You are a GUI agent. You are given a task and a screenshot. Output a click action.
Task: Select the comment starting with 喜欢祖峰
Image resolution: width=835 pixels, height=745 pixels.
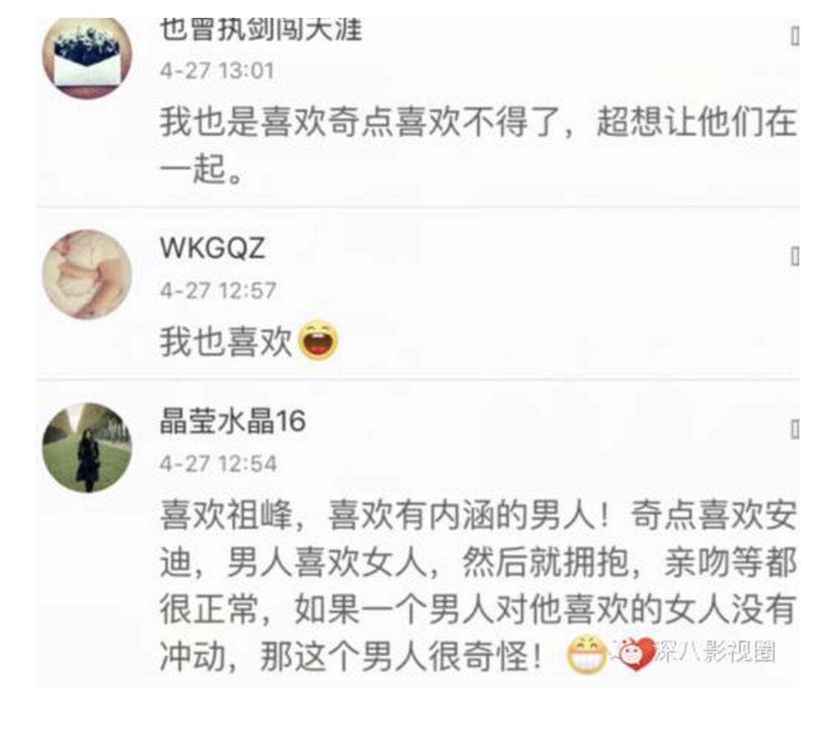click(x=478, y=585)
